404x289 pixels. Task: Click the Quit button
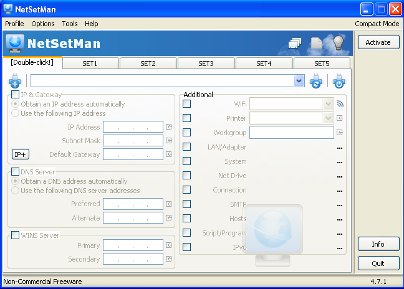(378, 263)
